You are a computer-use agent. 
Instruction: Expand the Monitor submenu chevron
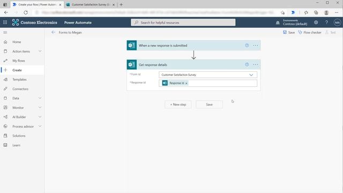coord(40,107)
